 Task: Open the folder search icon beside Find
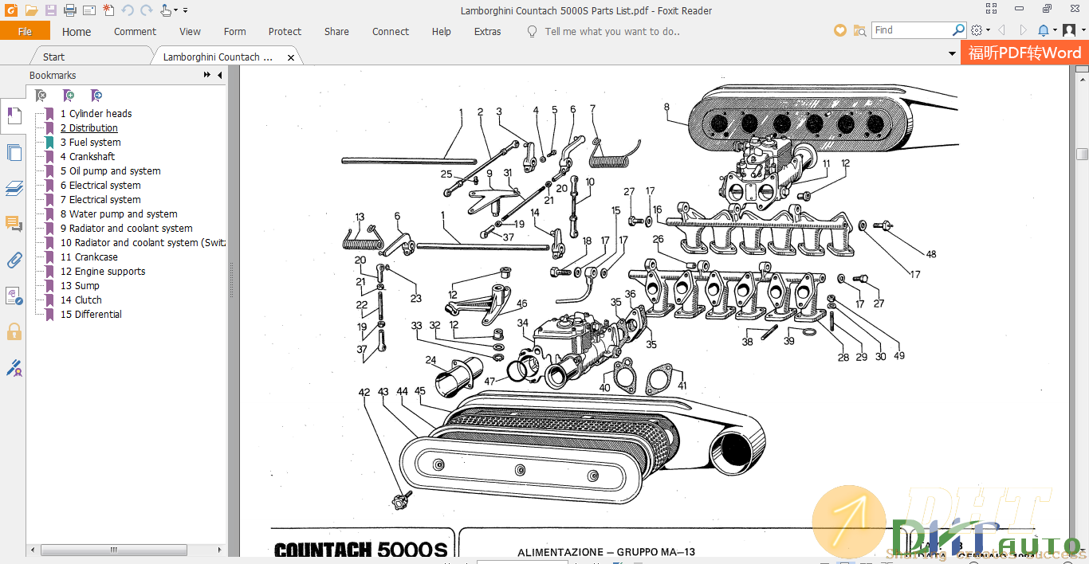coord(859,30)
